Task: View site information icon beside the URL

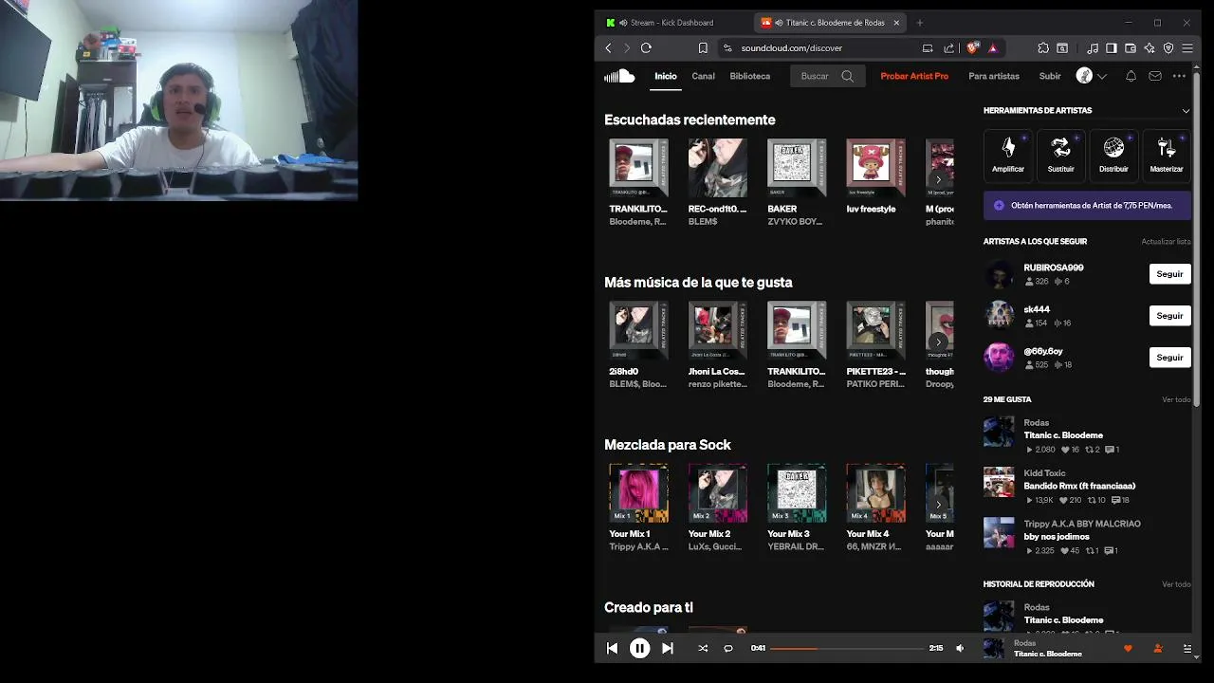Action: (727, 47)
